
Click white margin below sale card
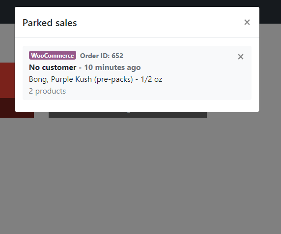pos(137,106)
